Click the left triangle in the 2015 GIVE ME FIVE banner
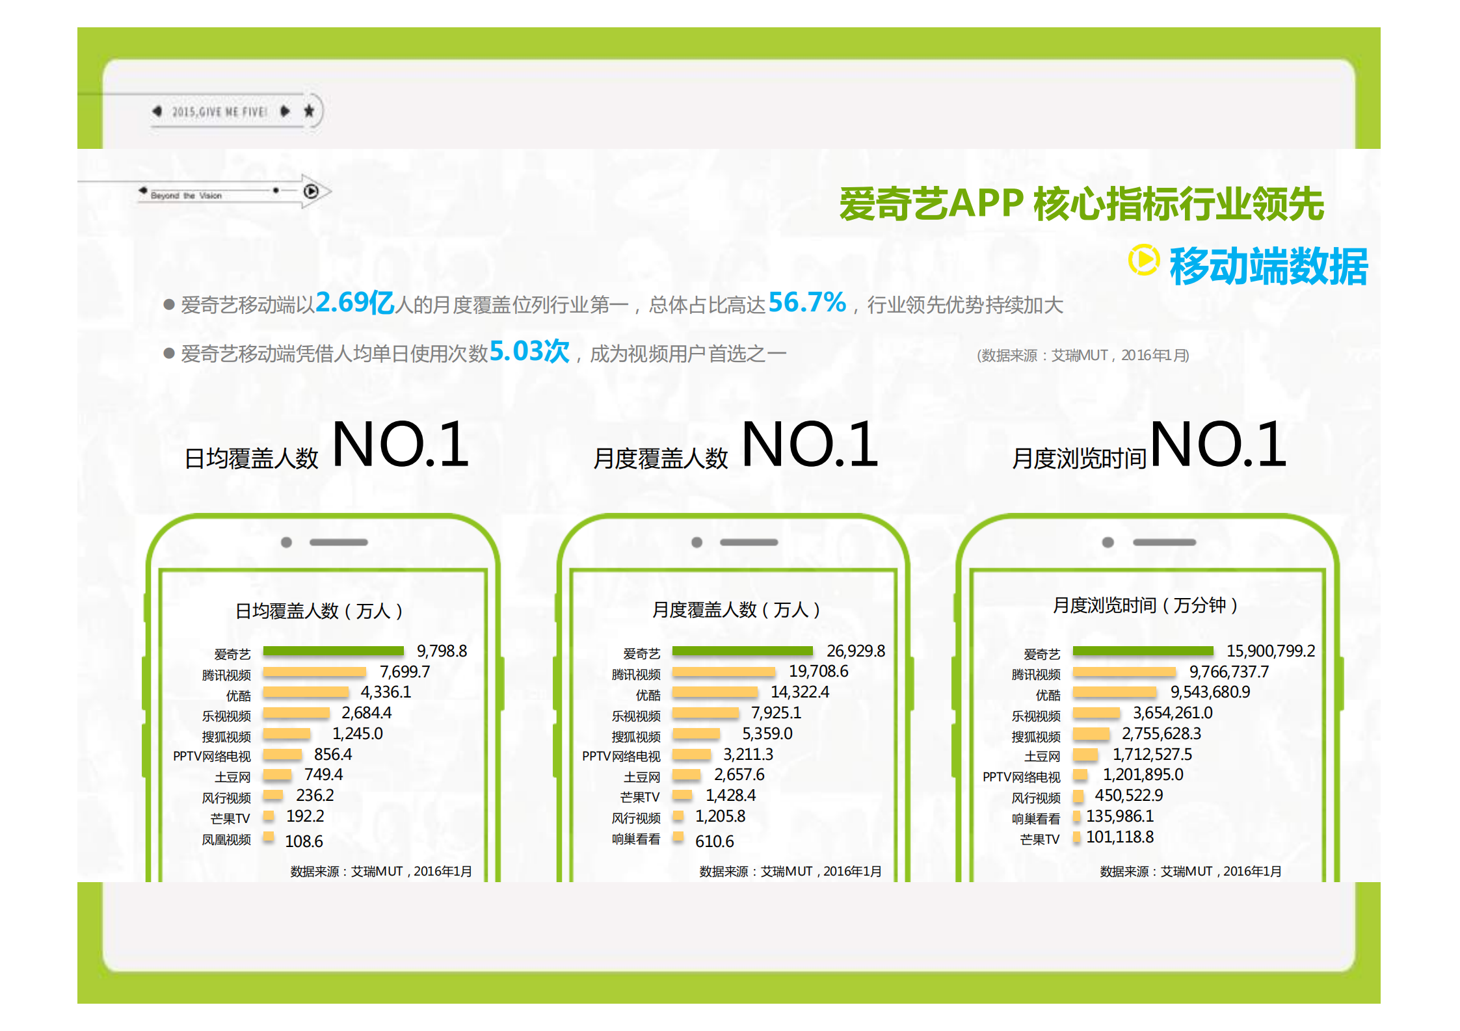This screenshot has width=1460, height=1031. point(156,111)
